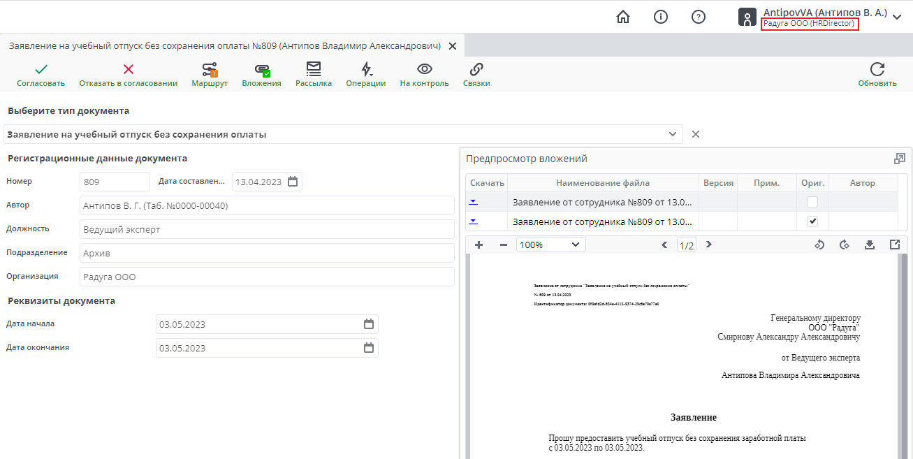The height and width of the screenshot is (459, 913).
Task: Open the information (i) icon
Action: coord(661,17)
